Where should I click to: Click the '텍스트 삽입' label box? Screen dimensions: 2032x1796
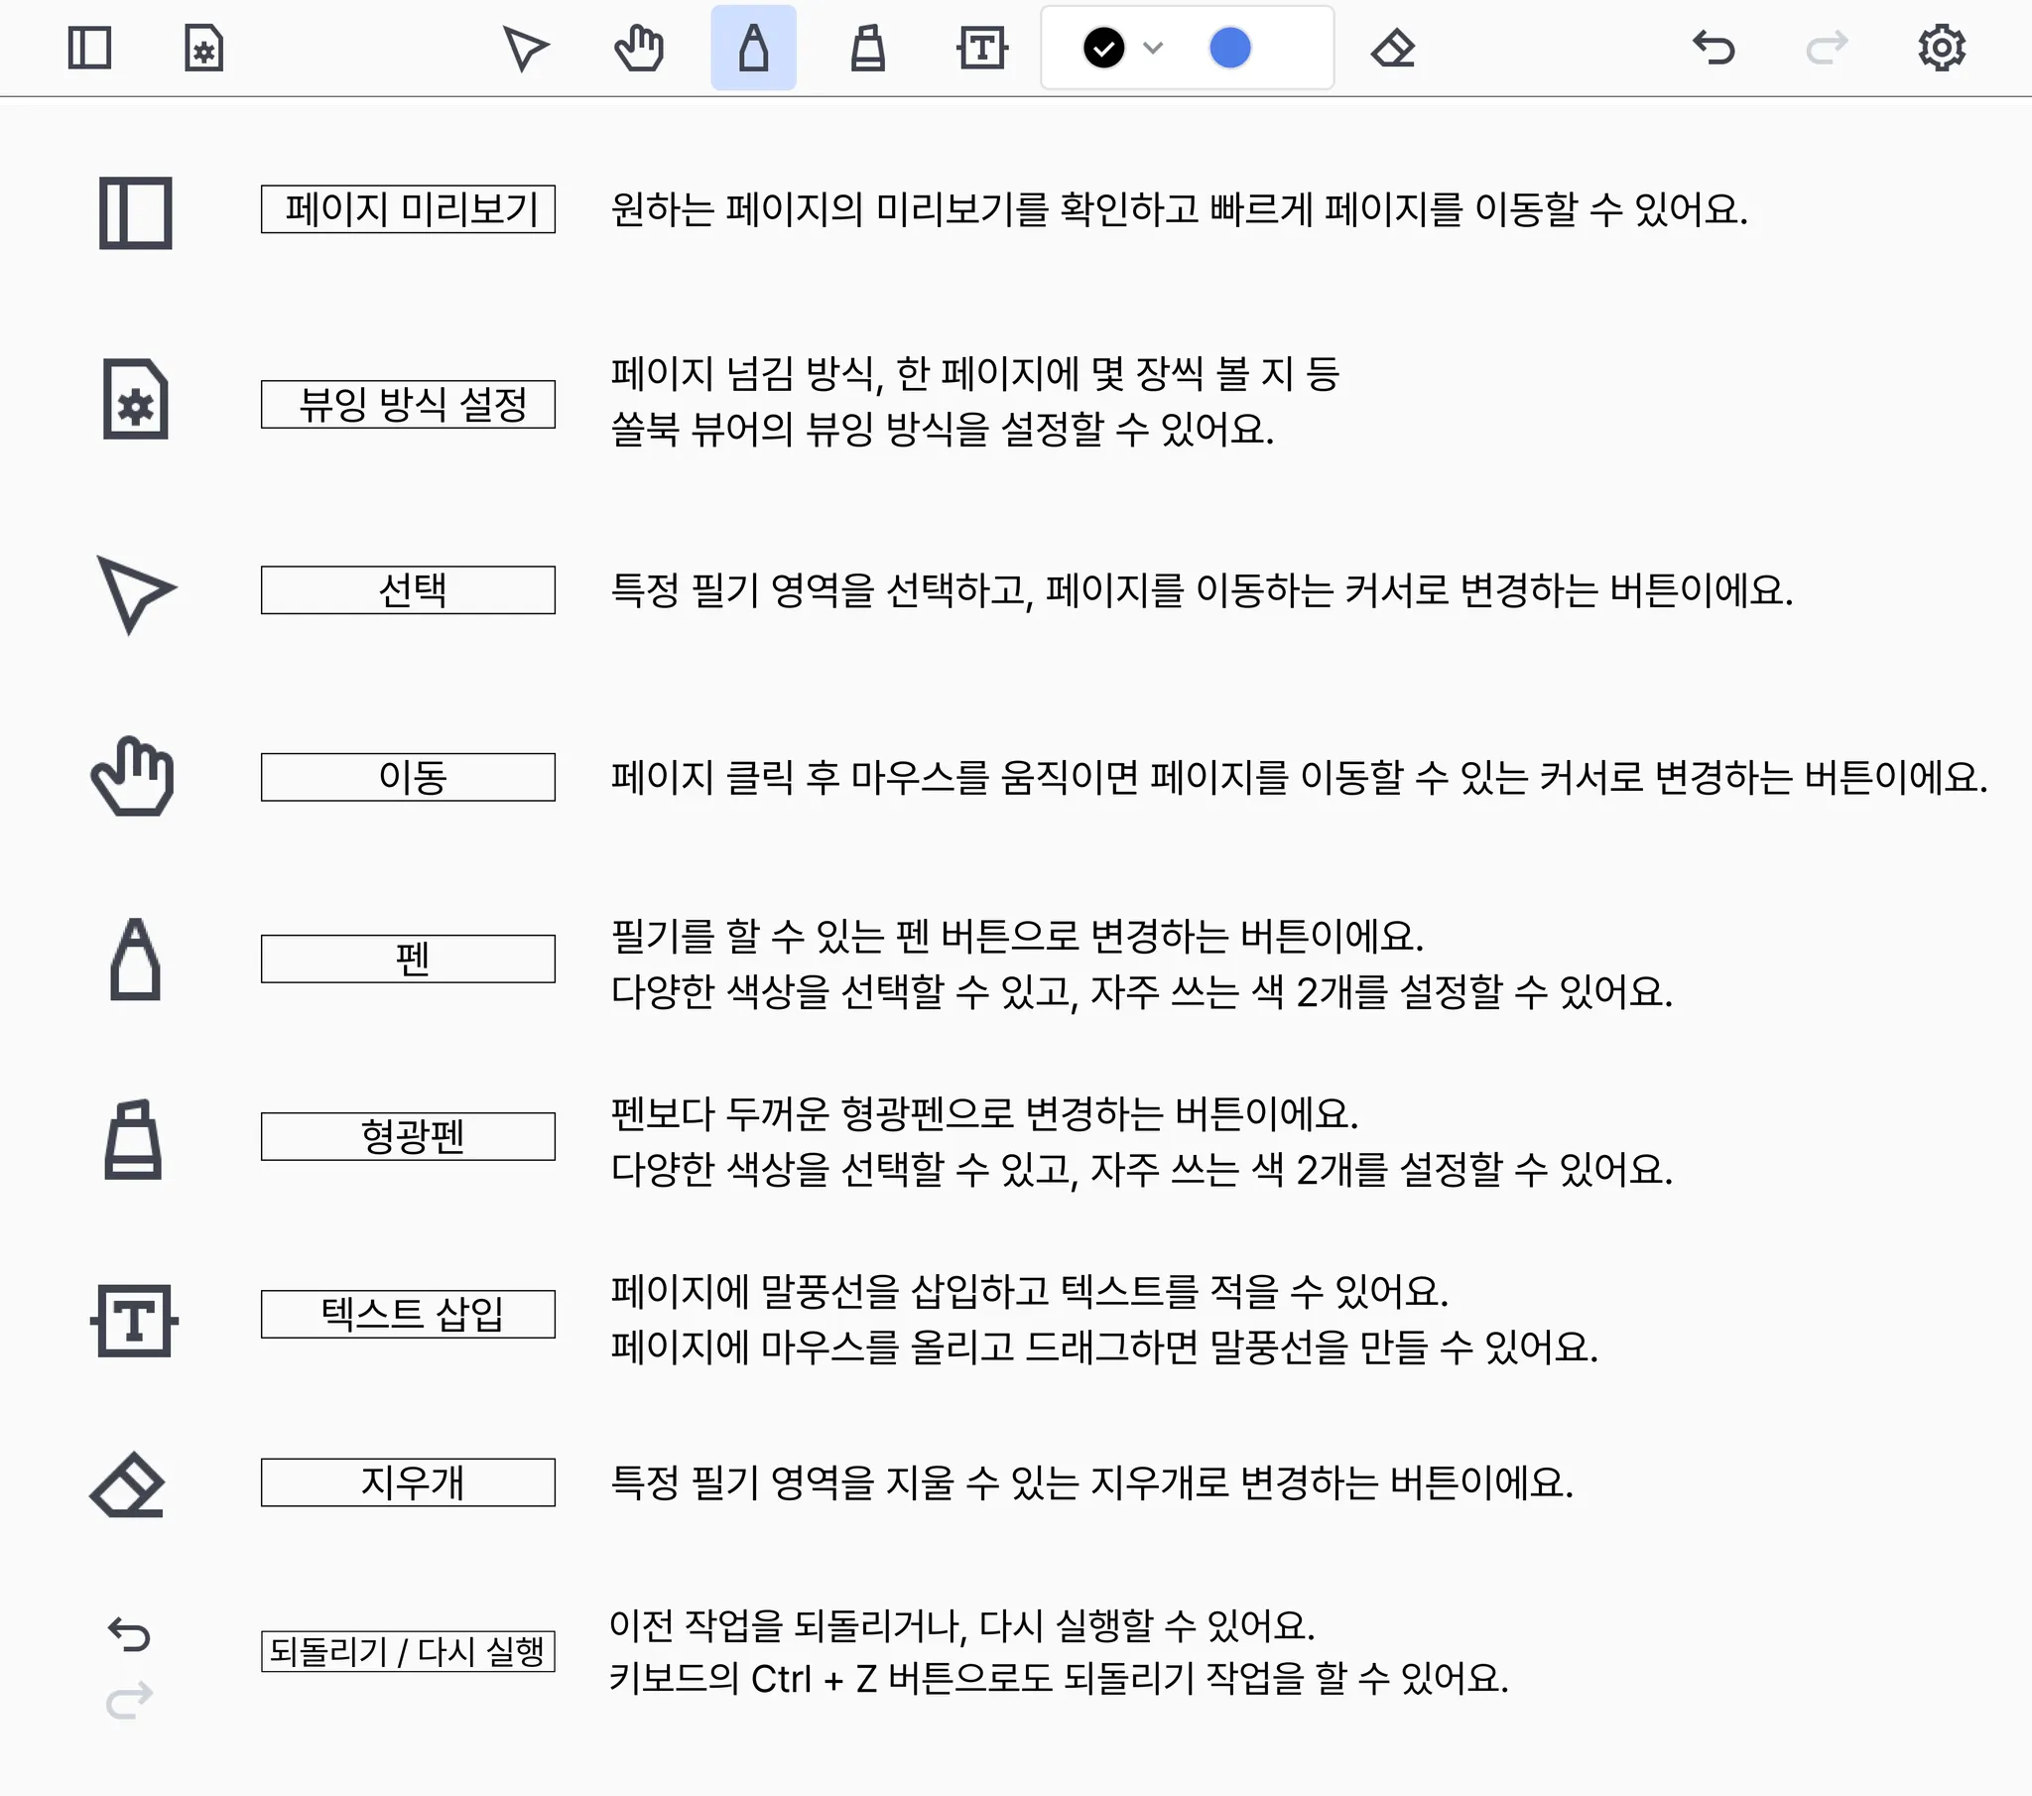[408, 1314]
